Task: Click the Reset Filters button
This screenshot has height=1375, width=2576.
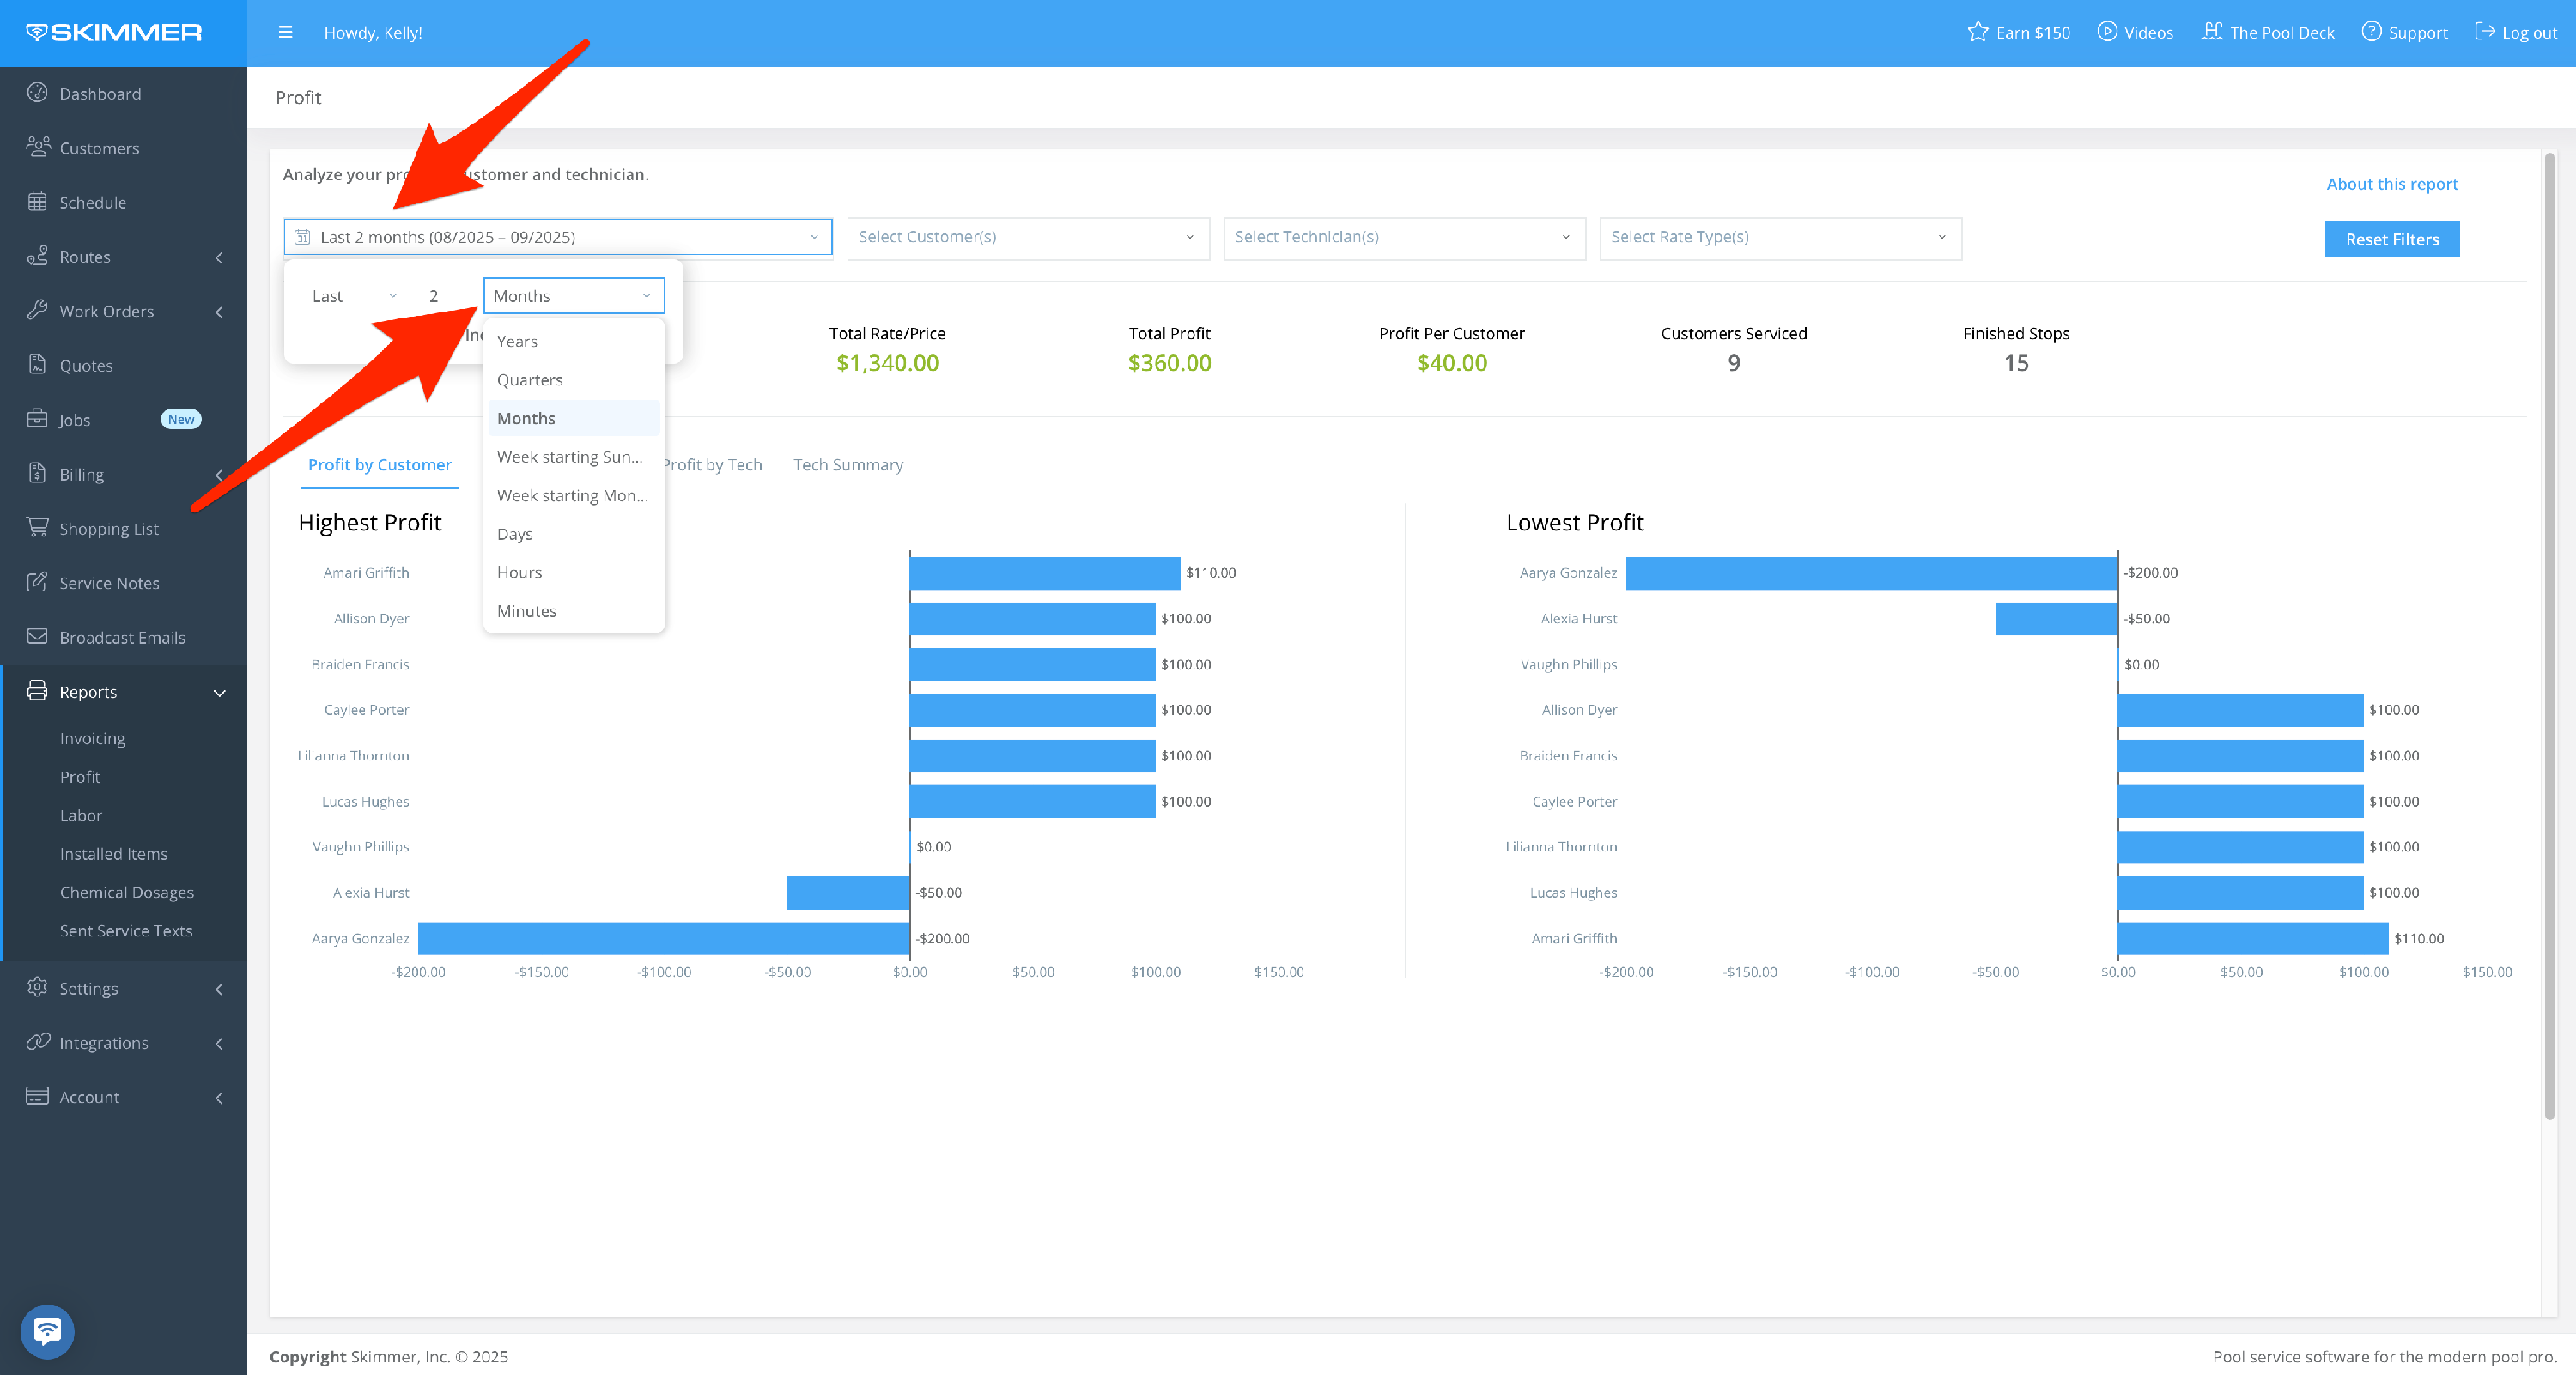Action: tap(2391, 239)
